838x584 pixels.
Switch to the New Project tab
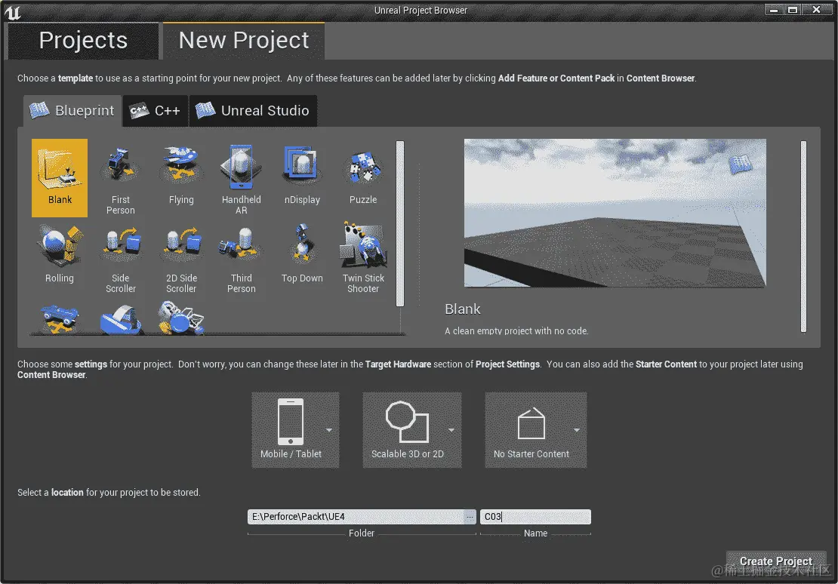coord(244,41)
